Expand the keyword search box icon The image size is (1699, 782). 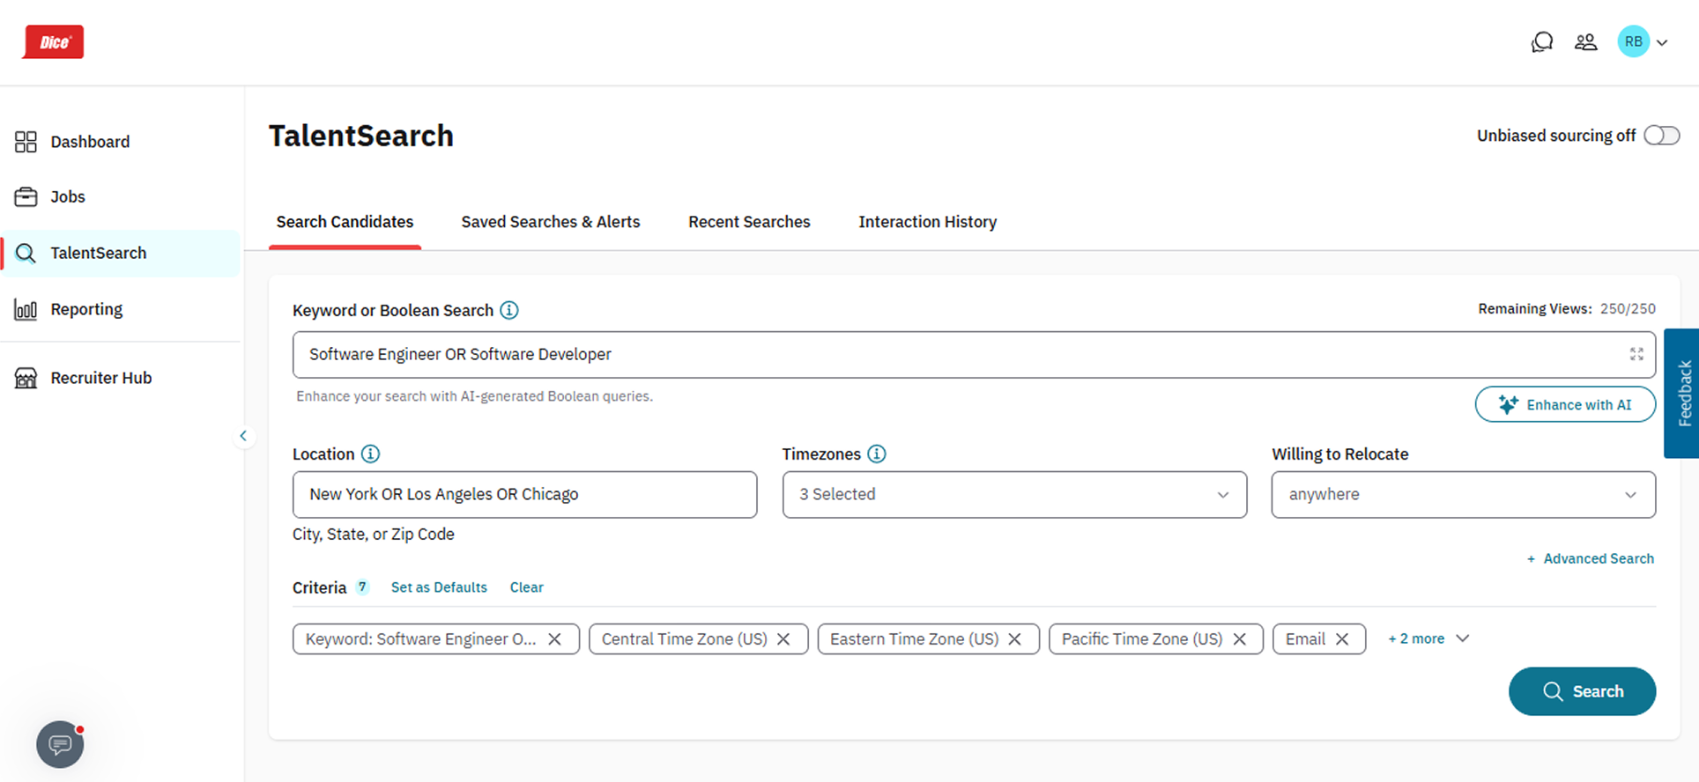point(1636,354)
